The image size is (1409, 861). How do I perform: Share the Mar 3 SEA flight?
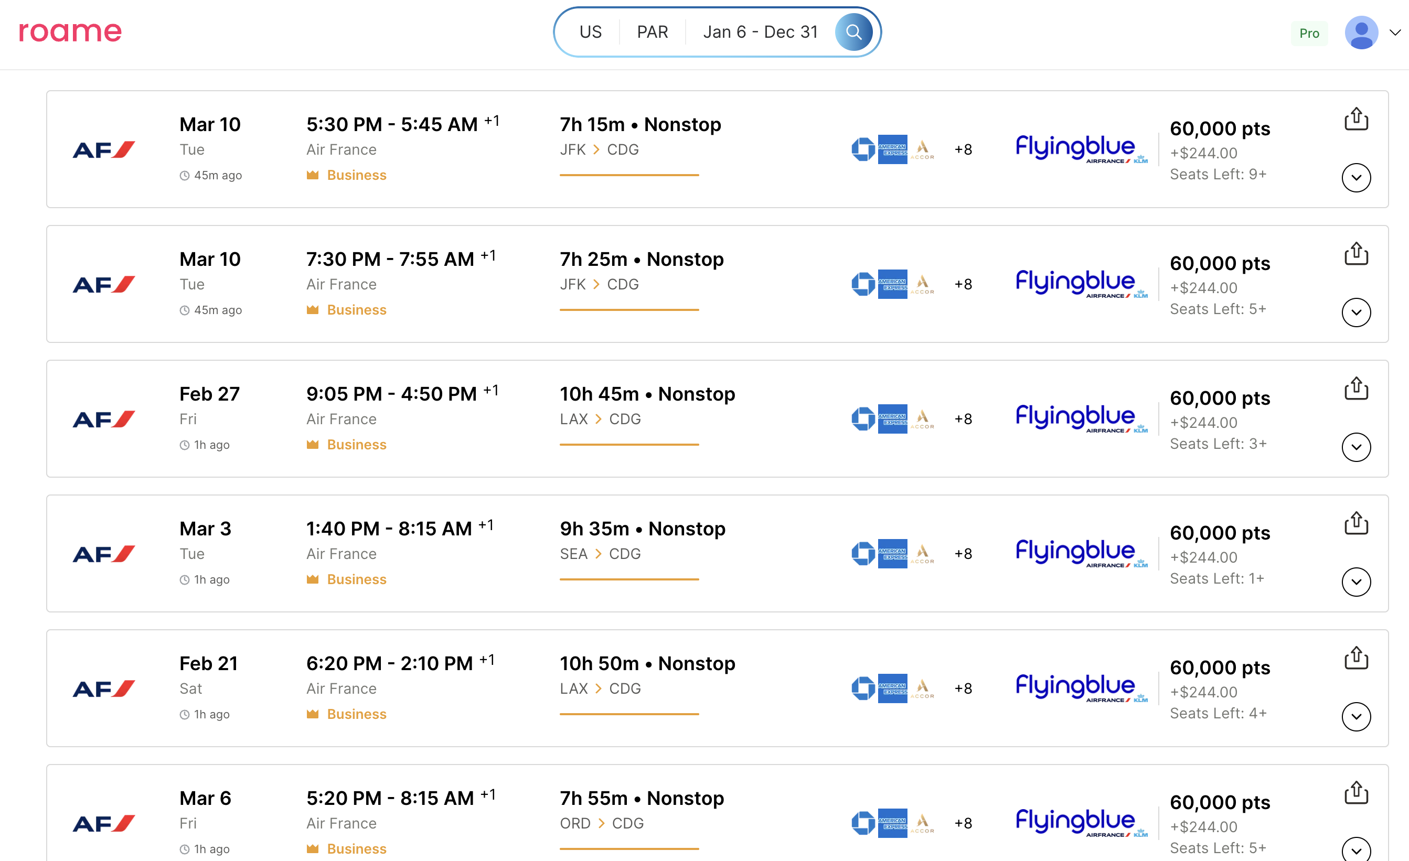(x=1355, y=523)
